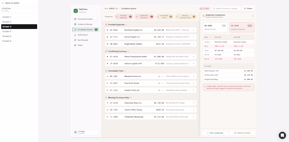
Task: Click the magnifier icon in search box
Action: (x=214, y=8)
